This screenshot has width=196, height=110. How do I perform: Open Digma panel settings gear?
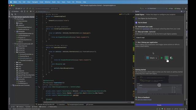(182, 11)
